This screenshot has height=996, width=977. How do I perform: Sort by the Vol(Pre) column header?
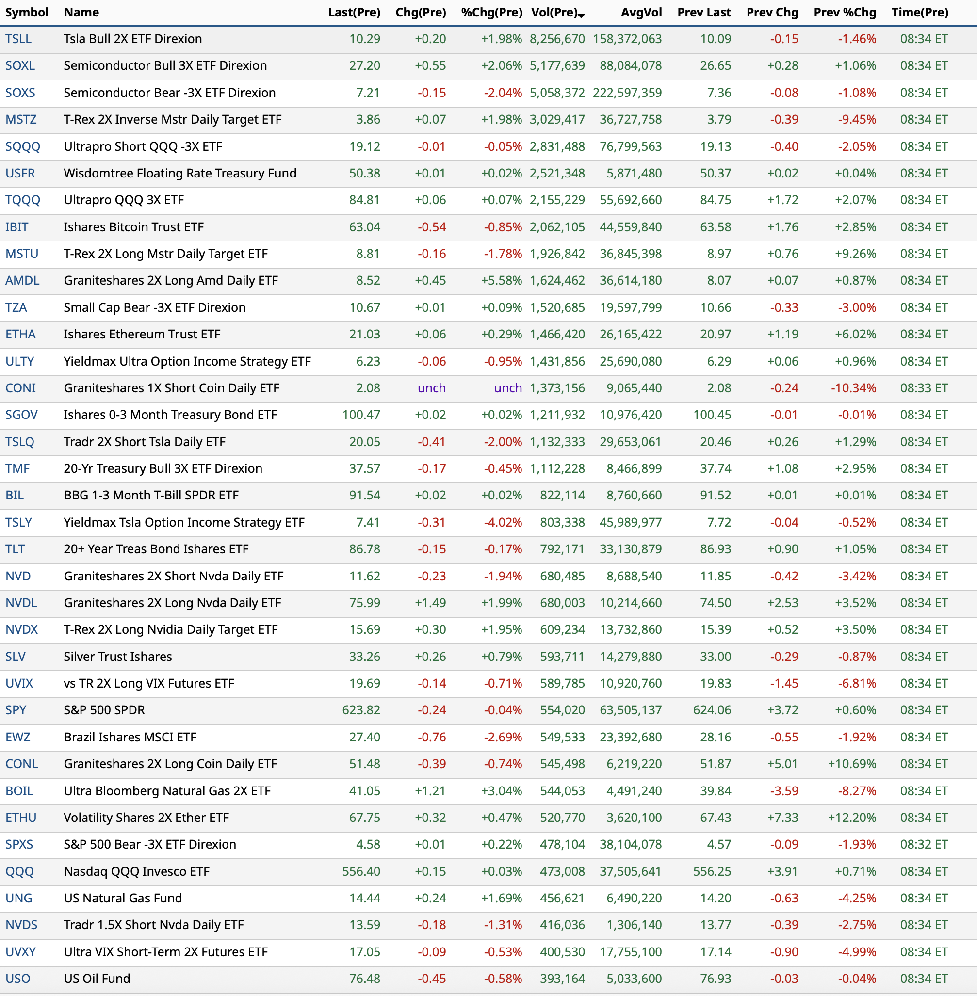(554, 12)
